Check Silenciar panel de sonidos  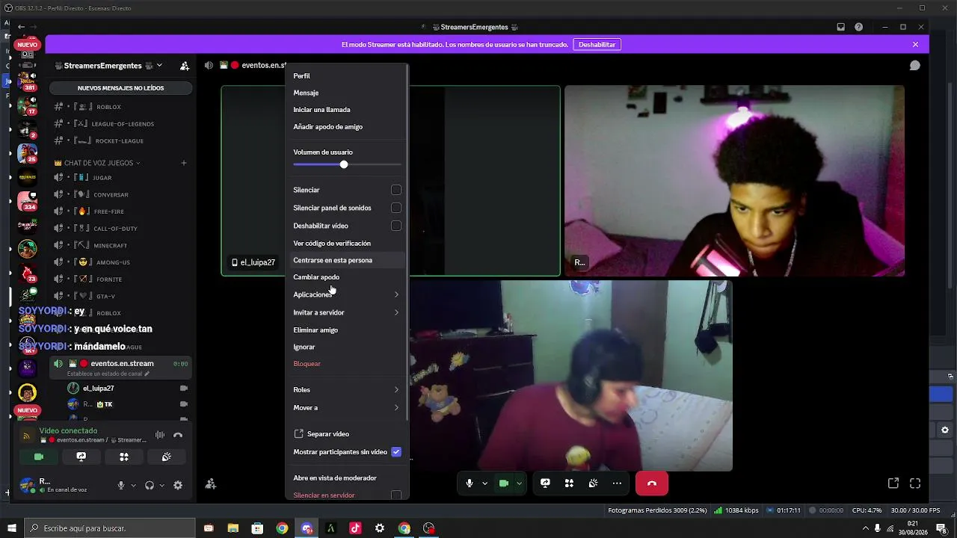pos(396,208)
